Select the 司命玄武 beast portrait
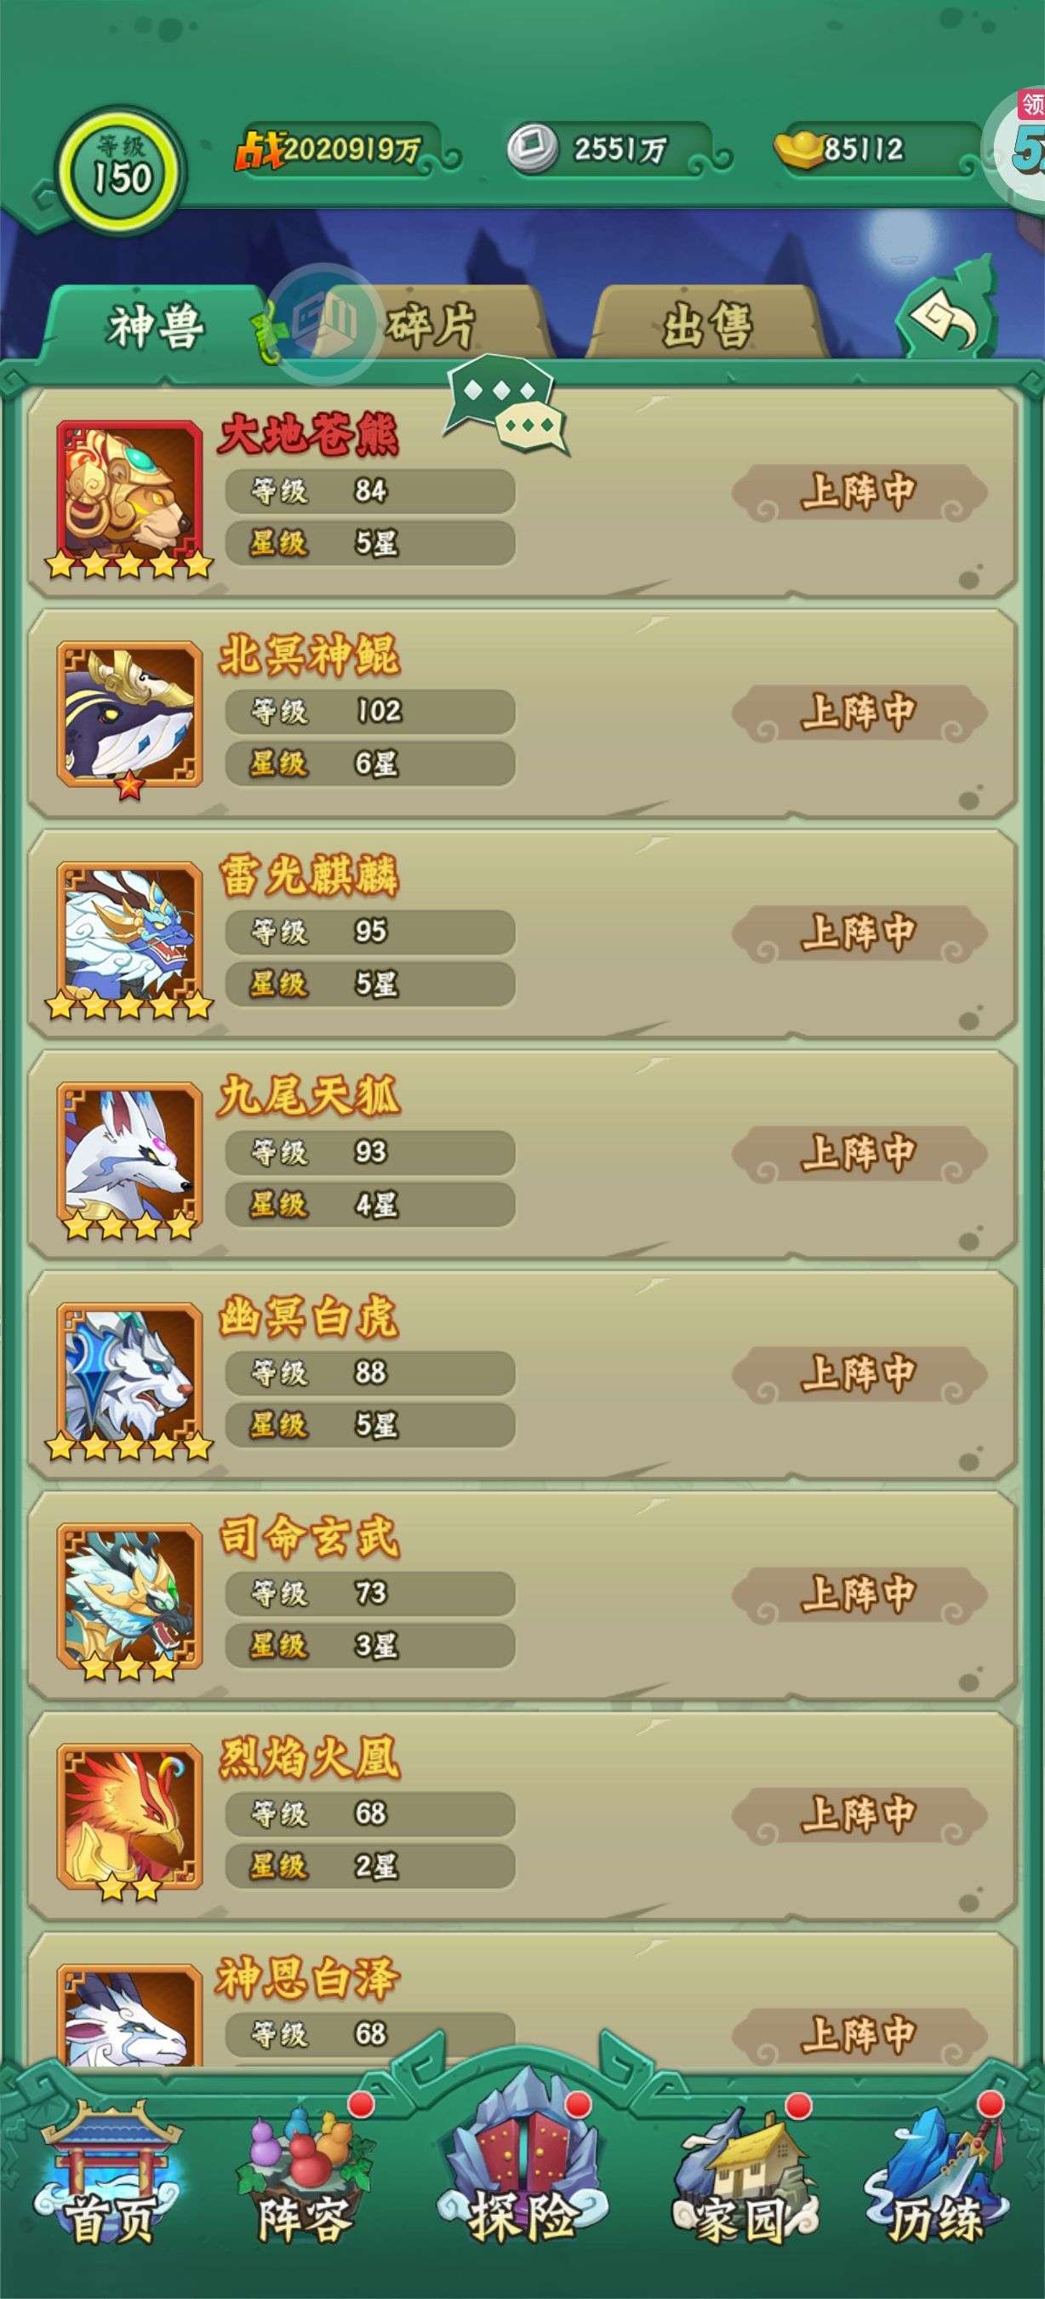This screenshot has width=1045, height=2299. coord(130,1597)
